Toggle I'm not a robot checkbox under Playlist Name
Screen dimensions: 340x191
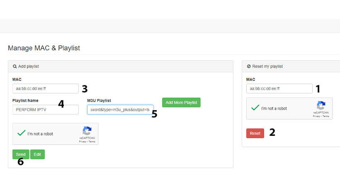click(22, 133)
